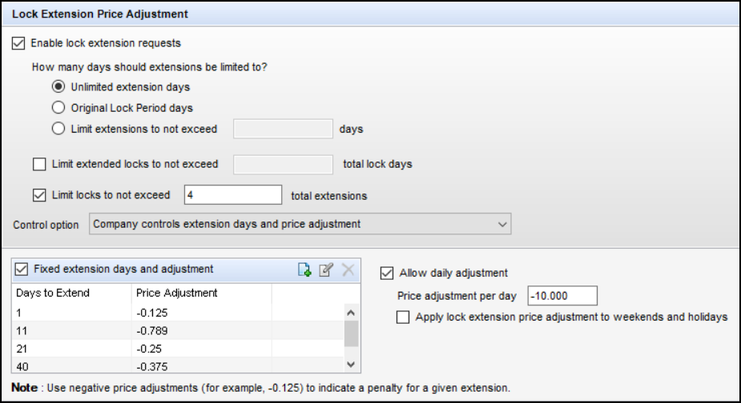The height and width of the screenshot is (403, 741).
Task: Disable Allow daily adjustment
Action: 387,273
